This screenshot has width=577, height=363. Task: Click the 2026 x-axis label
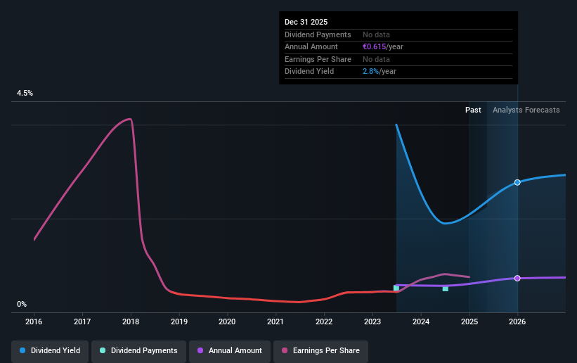pyautogui.click(x=517, y=321)
